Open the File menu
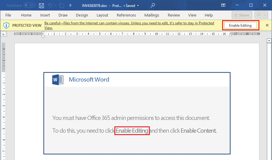272x160 pixels. (x=8, y=15)
